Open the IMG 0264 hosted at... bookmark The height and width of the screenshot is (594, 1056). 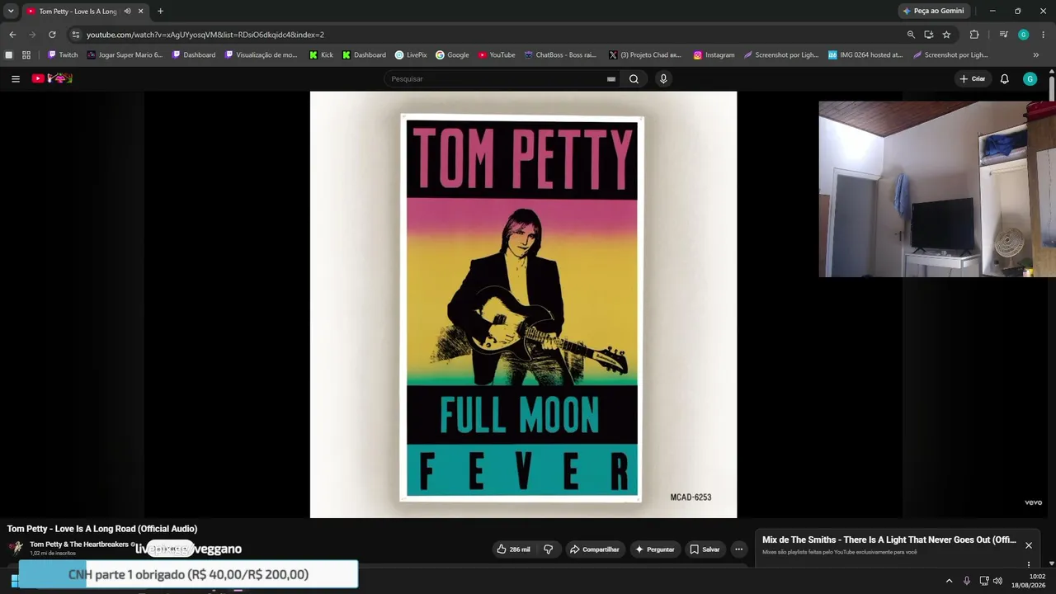pos(865,55)
